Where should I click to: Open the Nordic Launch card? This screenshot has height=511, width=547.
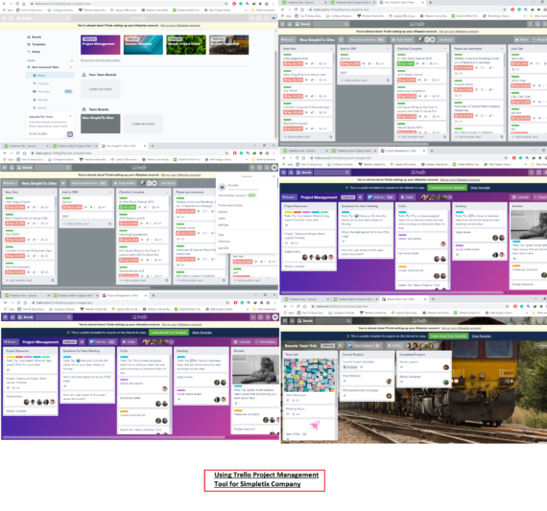click(424, 364)
